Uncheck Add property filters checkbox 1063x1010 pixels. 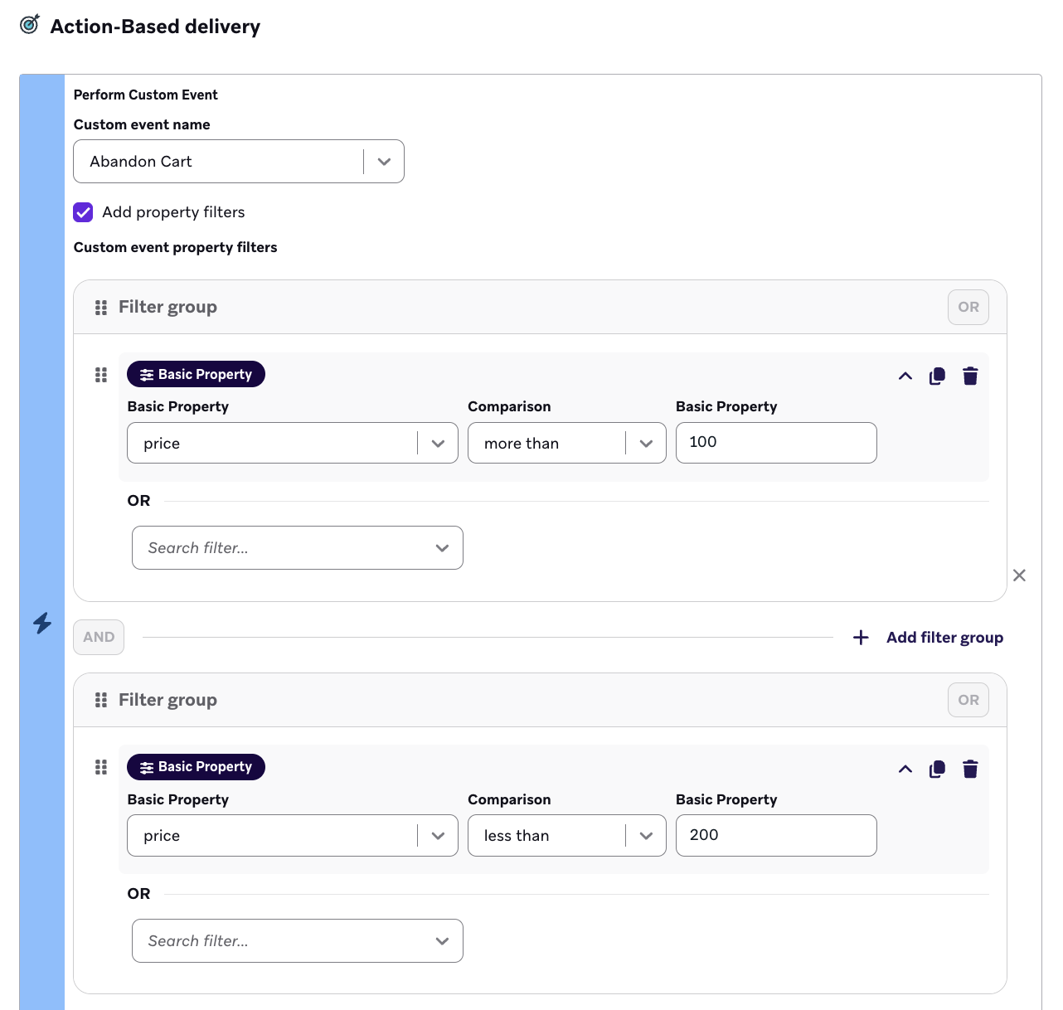(x=83, y=212)
